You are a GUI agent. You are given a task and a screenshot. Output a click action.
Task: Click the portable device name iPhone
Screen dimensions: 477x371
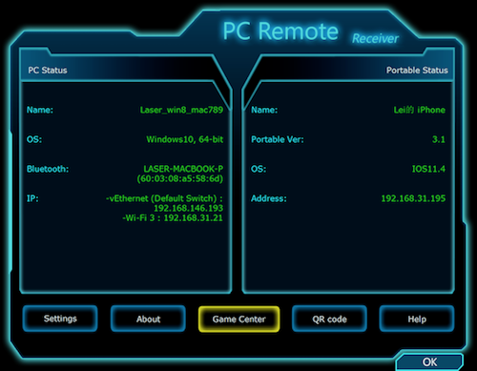click(x=420, y=110)
